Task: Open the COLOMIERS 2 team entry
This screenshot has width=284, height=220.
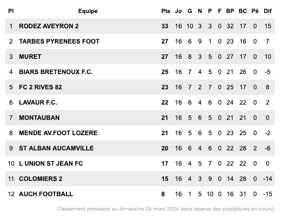Action: (40, 179)
